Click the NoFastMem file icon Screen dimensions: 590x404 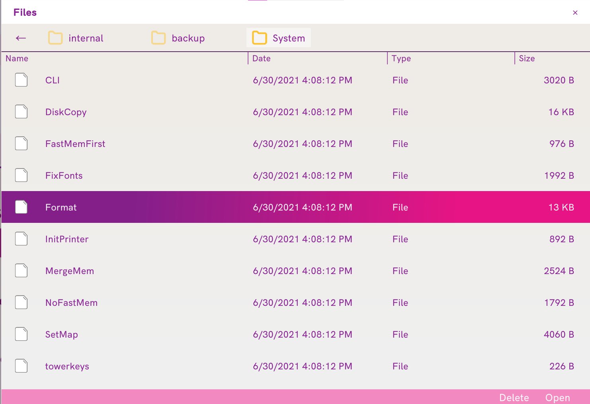(21, 302)
